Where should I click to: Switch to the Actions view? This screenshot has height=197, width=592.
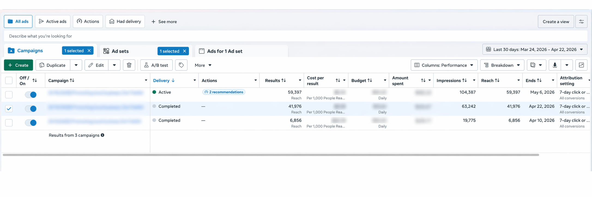88,21
